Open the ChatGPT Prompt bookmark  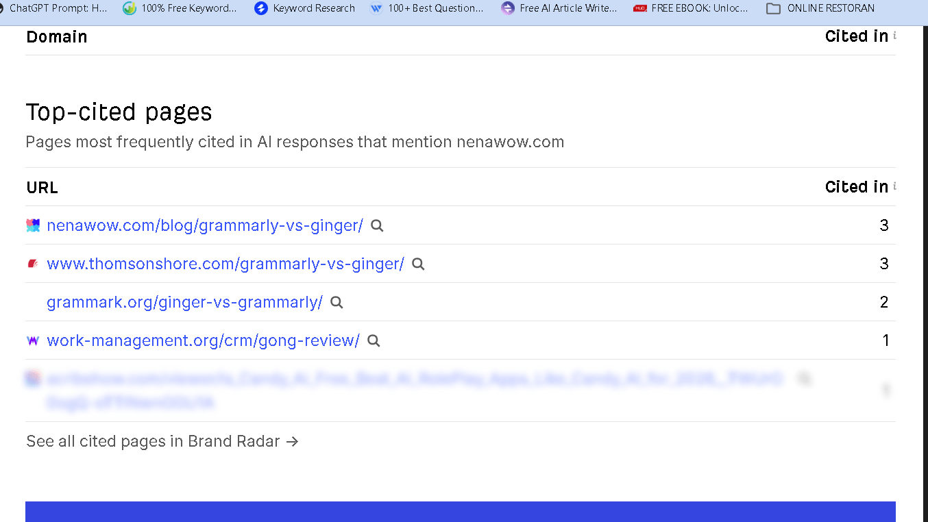click(53, 8)
